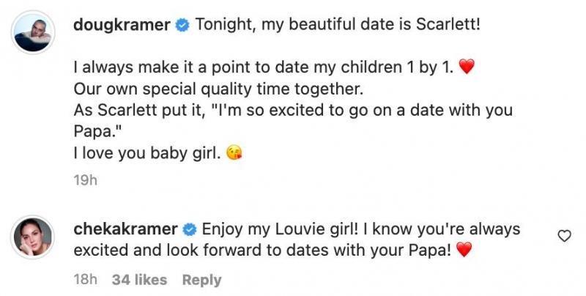Click the kissing face emoji after "baby girl"
The height and width of the screenshot is (296, 586).
[235, 154]
